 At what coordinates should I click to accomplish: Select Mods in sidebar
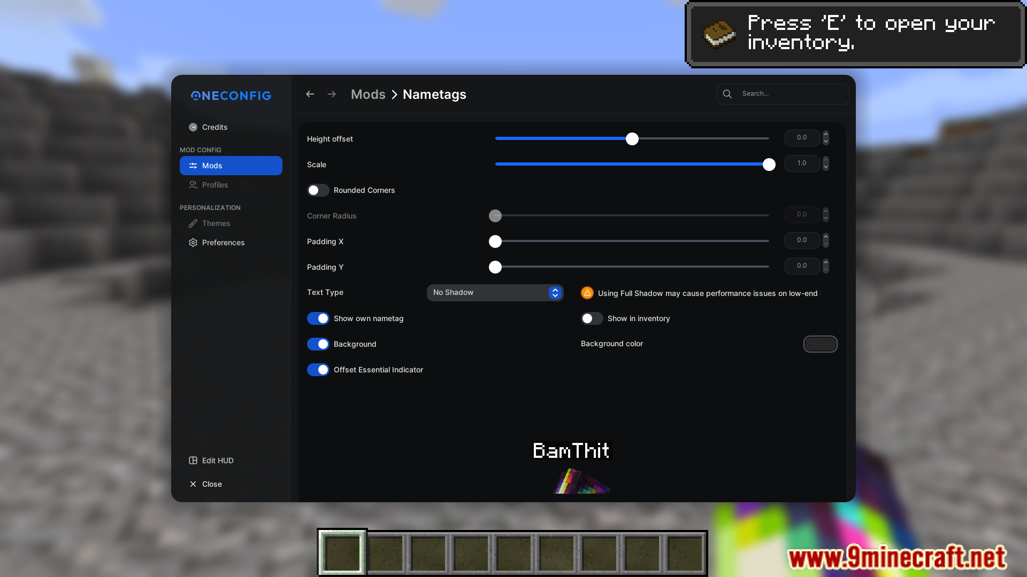tap(231, 166)
